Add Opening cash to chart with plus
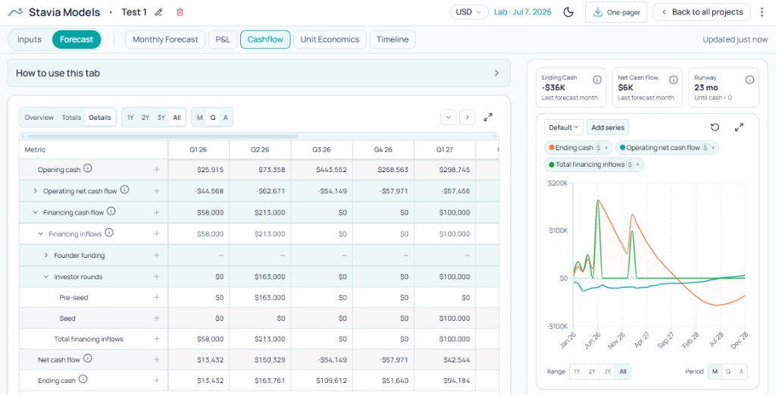 [x=156, y=169]
